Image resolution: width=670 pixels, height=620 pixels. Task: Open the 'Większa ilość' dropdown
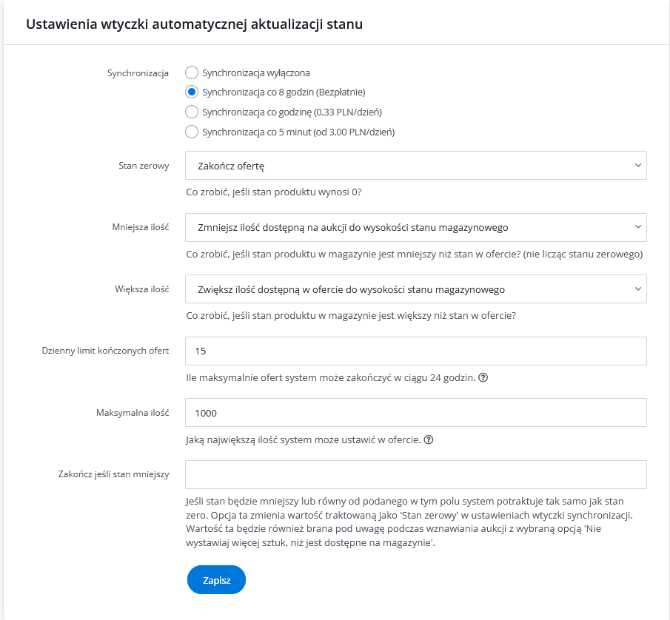click(x=416, y=289)
